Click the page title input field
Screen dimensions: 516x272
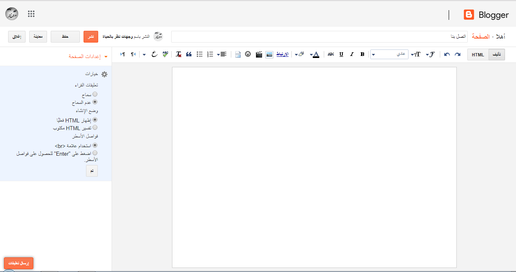(x=319, y=36)
